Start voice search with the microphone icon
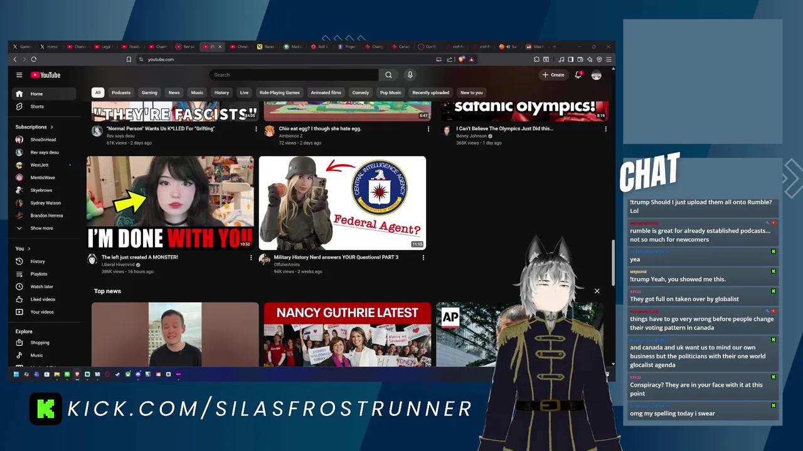Viewport: 803px width, 451px height. click(410, 75)
